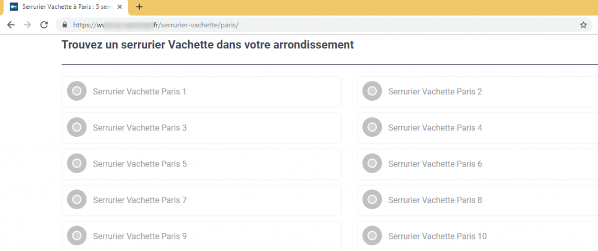Select radio circle for Paris 5
Viewport: 598px width, 251px height.
[x=77, y=164]
